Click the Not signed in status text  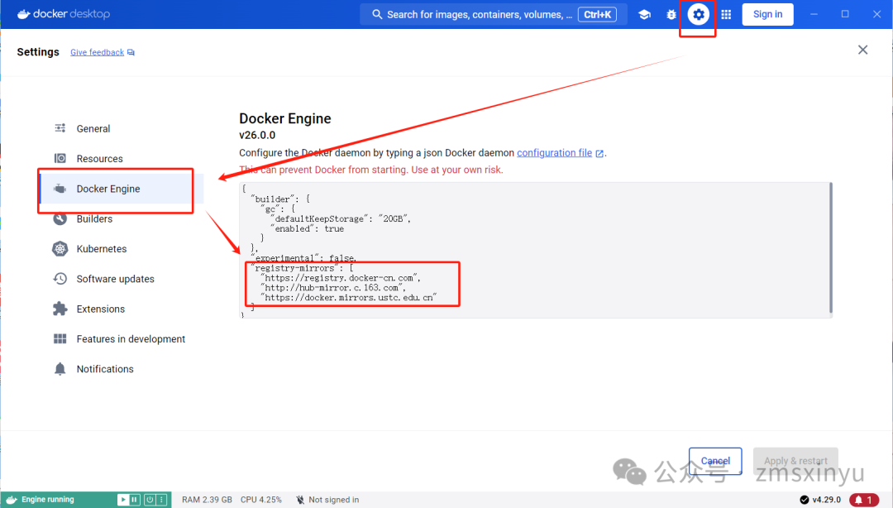click(x=334, y=500)
